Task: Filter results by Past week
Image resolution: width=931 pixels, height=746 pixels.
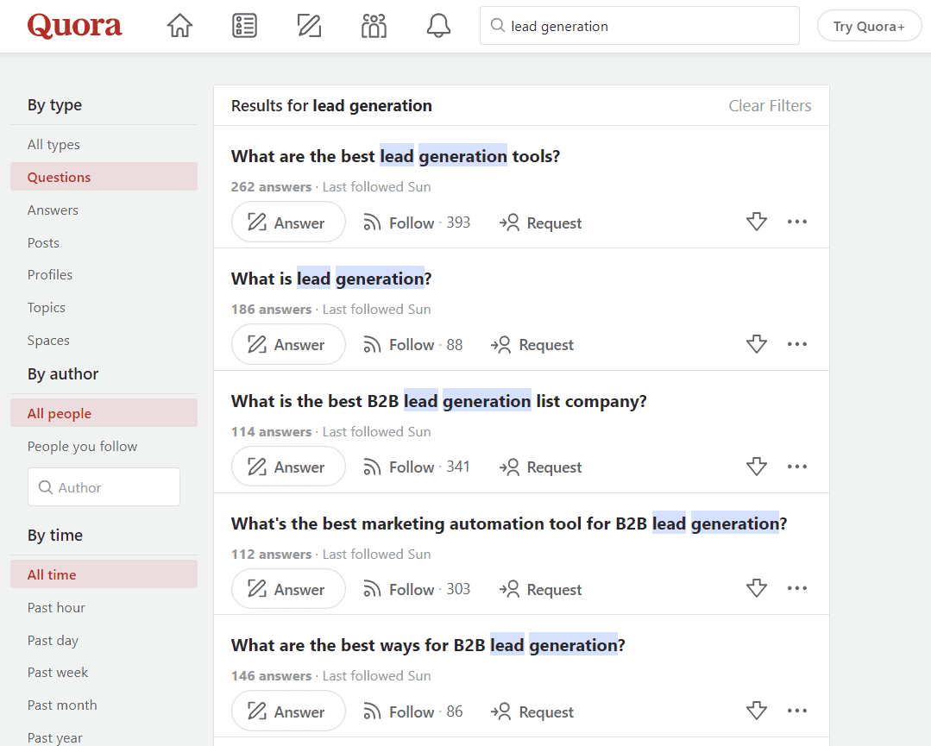Action: [104, 673]
